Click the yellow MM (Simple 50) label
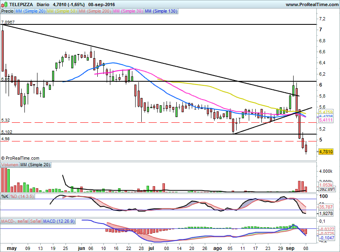340x252 pixels. pos(62,11)
